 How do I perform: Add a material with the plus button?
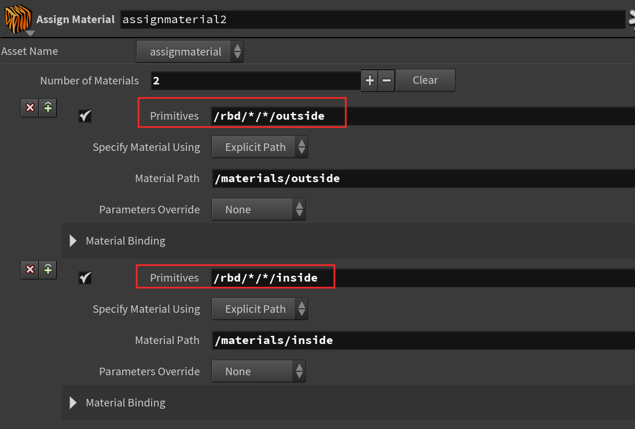369,80
